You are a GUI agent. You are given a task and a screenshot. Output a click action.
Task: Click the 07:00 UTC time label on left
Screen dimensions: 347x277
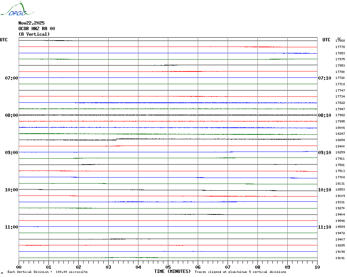pyautogui.click(x=11, y=78)
